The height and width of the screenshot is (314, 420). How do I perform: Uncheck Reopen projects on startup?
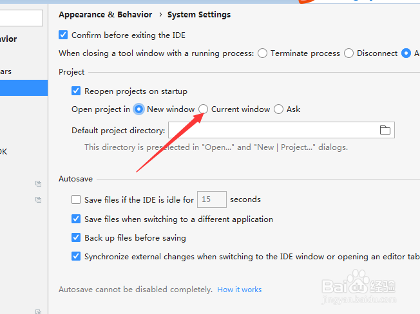click(76, 91)
